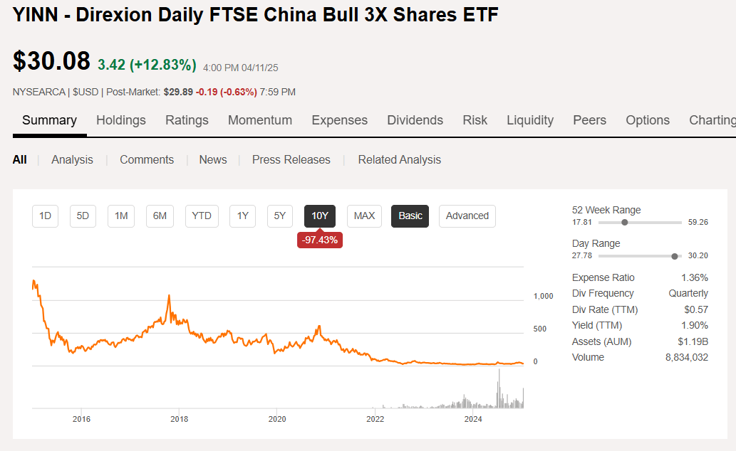736x451 pixels.
Task: View Related Analysis items
Action: click(399, 159)
